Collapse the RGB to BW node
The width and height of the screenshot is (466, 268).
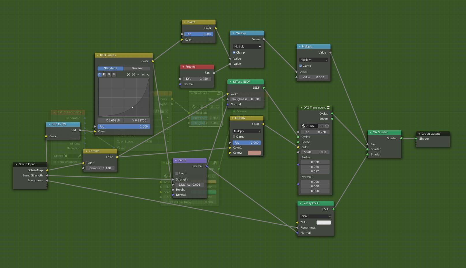pos(49,124)
